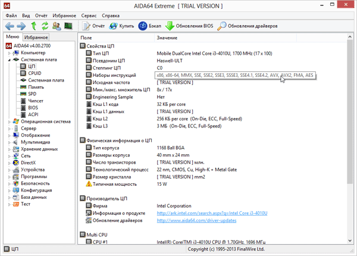Open the Сервис menu
357x256 pixels.
pyautogui.click(x=89, y=15)
